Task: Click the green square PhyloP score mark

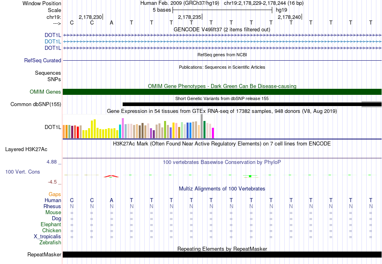Action: tap(250, 176)
